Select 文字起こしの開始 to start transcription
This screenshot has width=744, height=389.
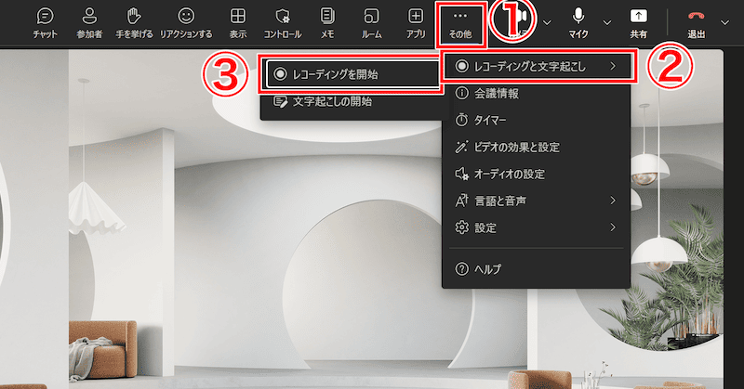coord(332,101)
